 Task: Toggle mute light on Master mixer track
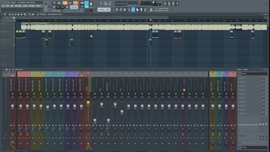tap(12, 94)
